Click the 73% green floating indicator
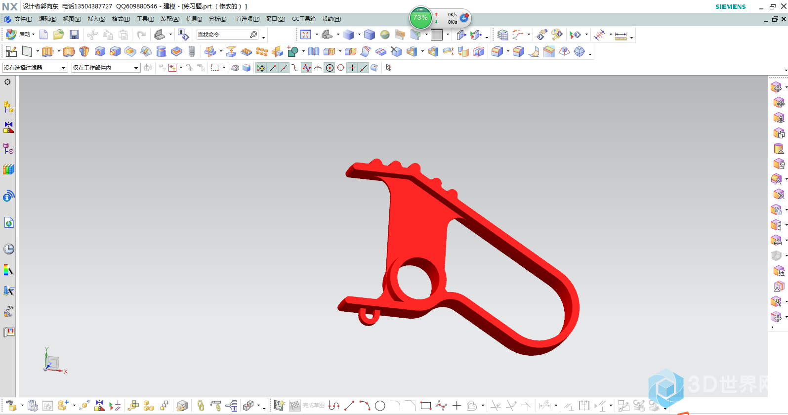Screen dimensions: 788x415 (x=420, y=18)
